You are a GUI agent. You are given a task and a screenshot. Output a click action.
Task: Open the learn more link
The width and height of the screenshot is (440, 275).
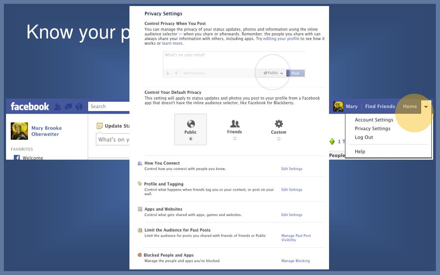[x=172, y=43]
